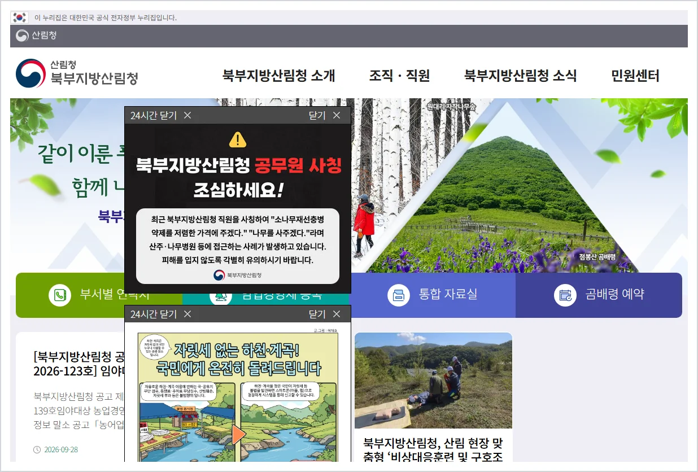Close the 공무원 사칭 warning popup
Image resolution: width=698 pixels, height=472 pixels.
click(x=325, y=115)
